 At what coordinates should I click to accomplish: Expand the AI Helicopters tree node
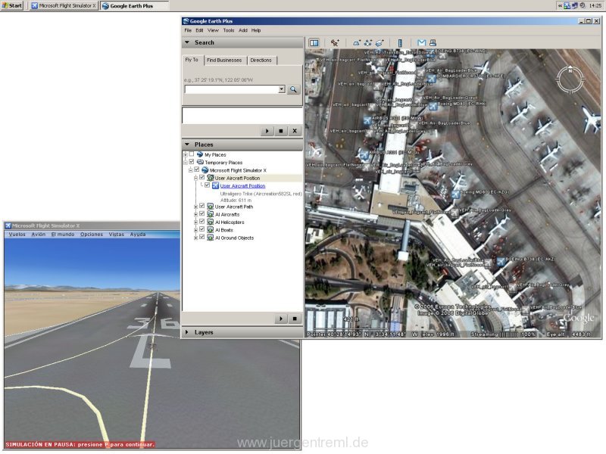pos(196,222)
